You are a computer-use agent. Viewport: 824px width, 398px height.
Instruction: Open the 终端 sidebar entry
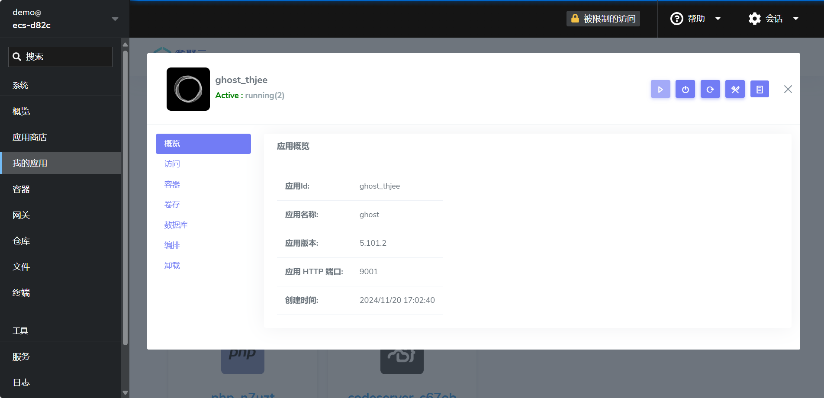[x=21, y=293]
